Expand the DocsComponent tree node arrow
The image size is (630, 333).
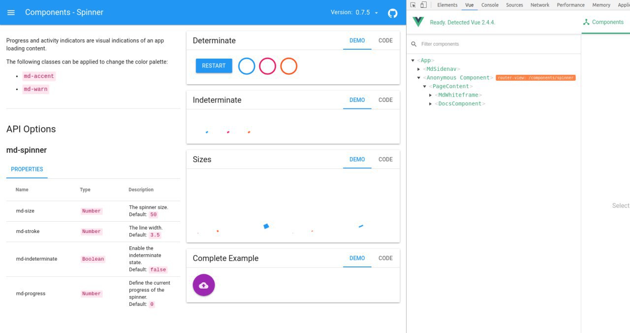point(431,104)
